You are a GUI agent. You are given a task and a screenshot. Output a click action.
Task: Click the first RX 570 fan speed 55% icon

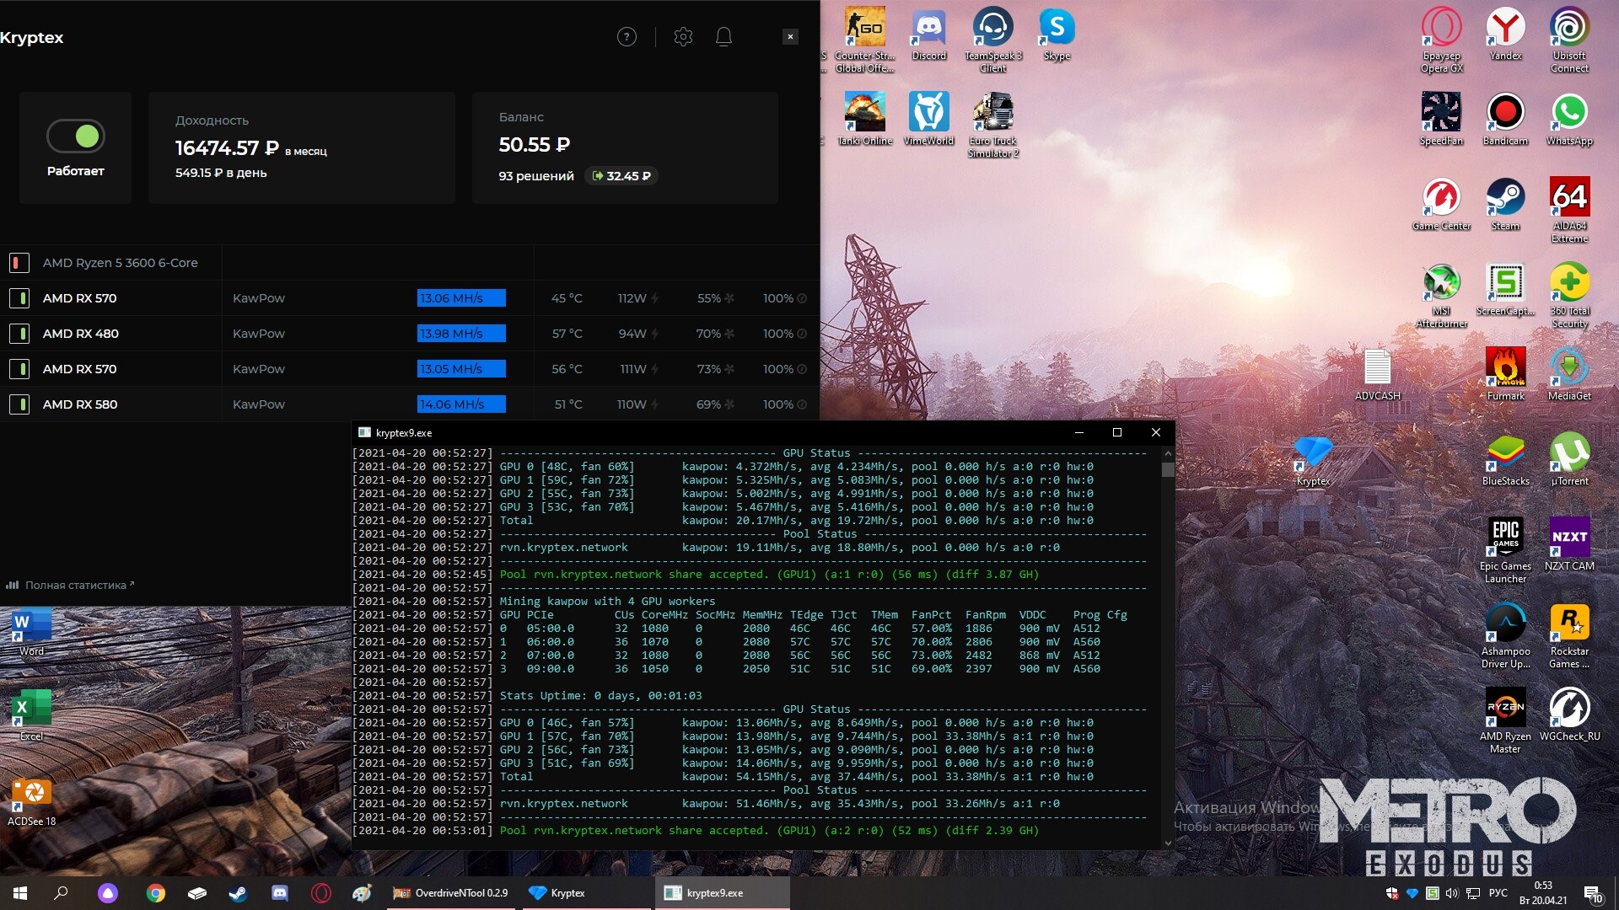coord(729,298)
